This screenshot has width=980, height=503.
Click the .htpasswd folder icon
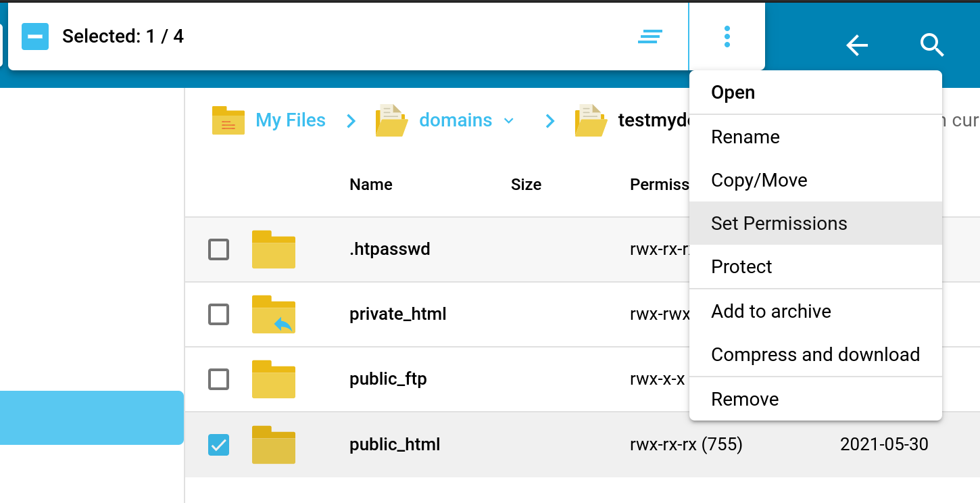[274, 249]
